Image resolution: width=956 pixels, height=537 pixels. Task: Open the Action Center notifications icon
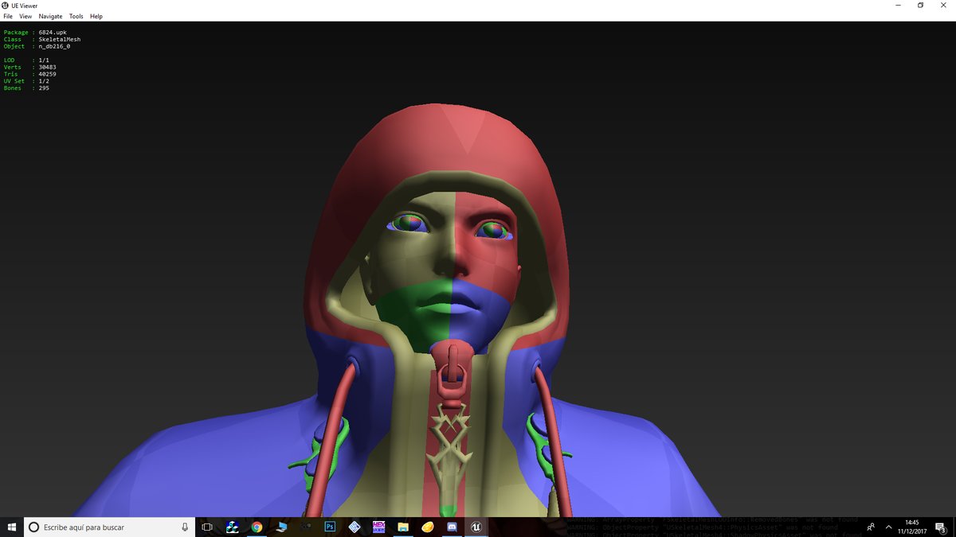(940, 527)
